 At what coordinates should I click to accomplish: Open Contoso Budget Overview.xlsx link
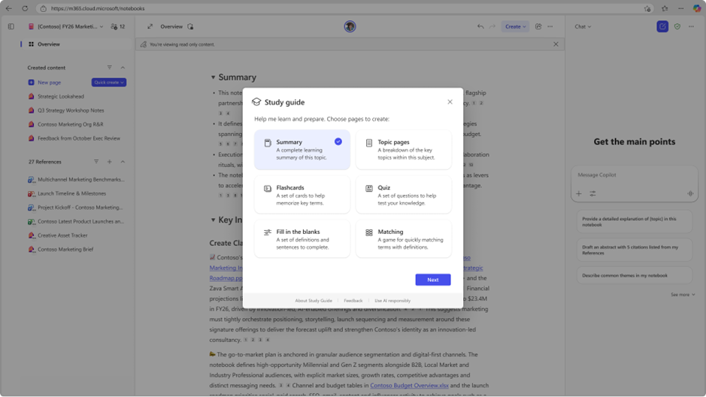409,385
